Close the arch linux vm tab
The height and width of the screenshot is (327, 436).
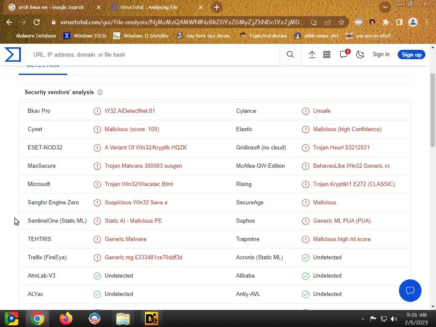tap(99, 8)
